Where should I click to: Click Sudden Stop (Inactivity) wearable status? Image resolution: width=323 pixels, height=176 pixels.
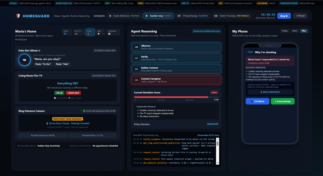tap(48, 146)
